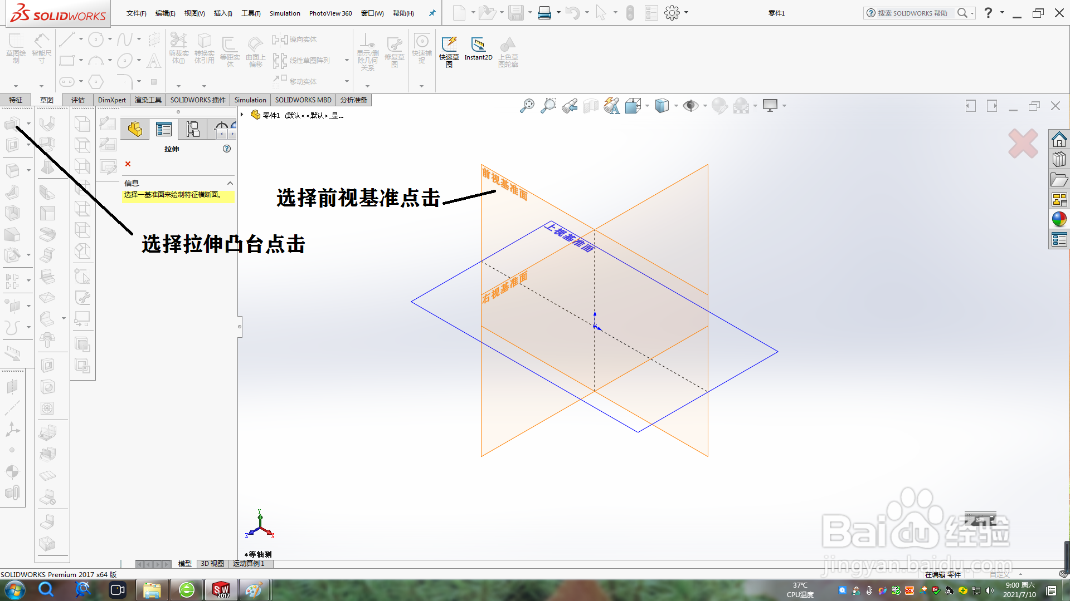This screenshot has width=1070, height=601.
Task: Collapse the 信息 section chevron
Action: [x=230, y=183]
